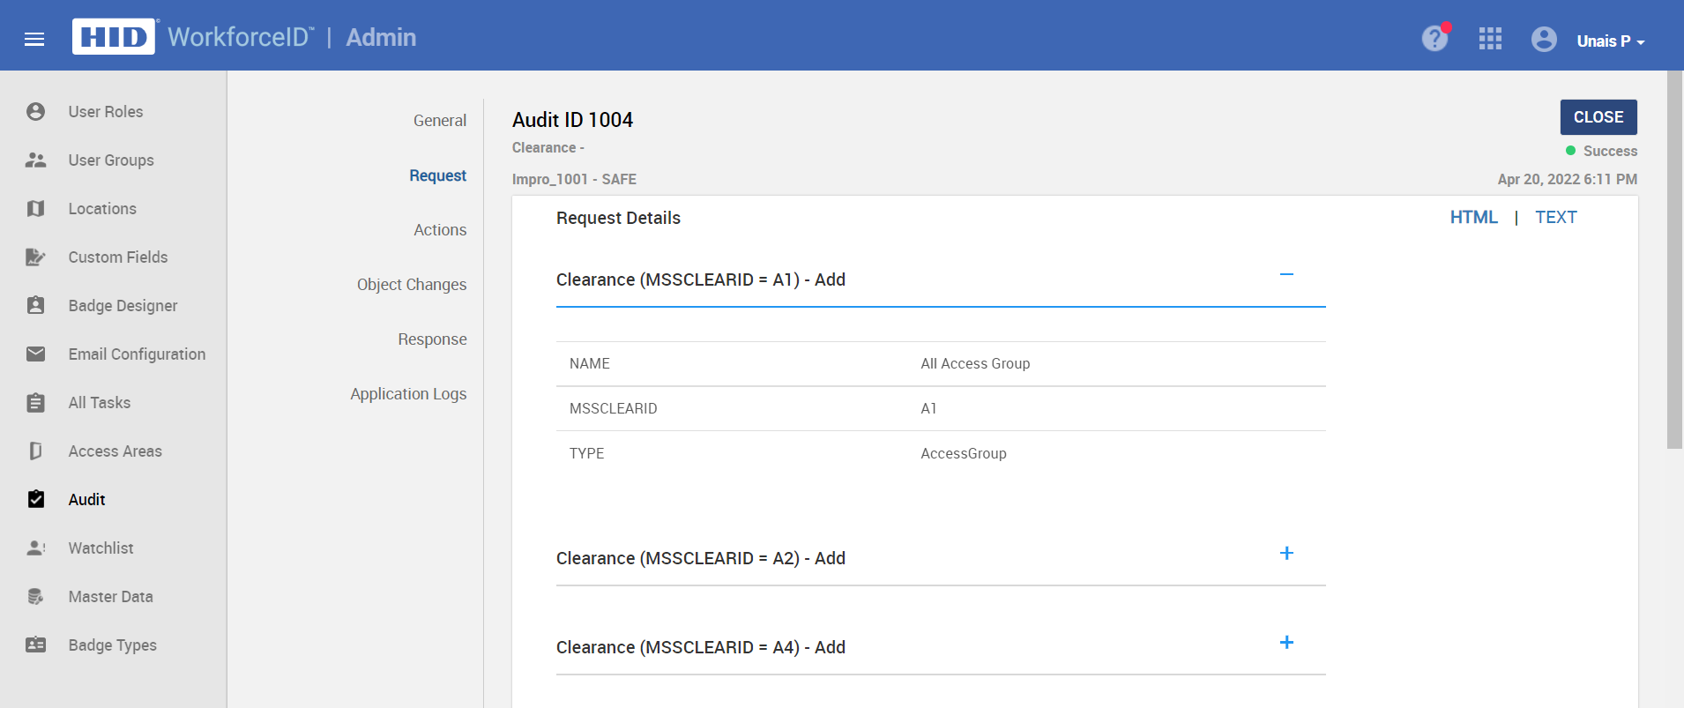Viewport: 1684px width, 708px height.
Task: Switch request details to TEXT view
Action: [1555, 217]
